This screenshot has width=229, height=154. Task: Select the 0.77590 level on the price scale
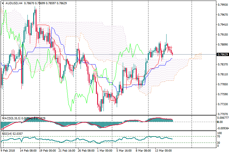click(x=223, y=94)
